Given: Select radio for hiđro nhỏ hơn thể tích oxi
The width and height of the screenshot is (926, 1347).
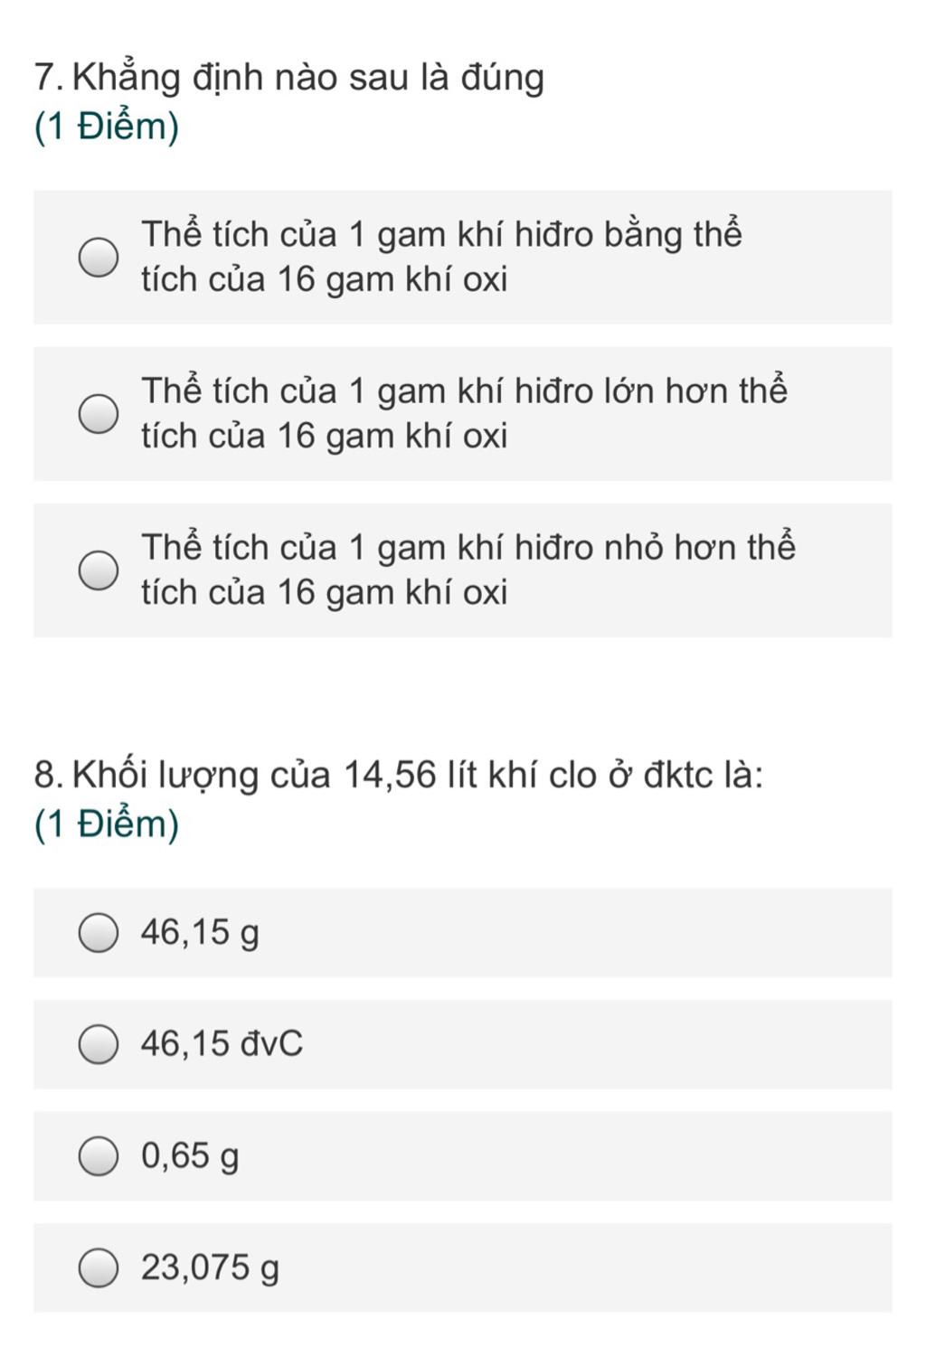Looking at the screenshot, I should point(98,570).
